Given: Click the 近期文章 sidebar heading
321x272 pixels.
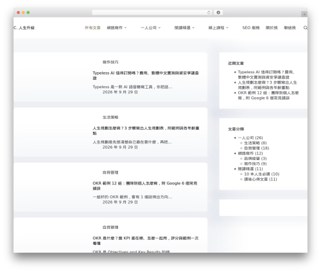Looking at the screenshot, I should click(236, 63).
